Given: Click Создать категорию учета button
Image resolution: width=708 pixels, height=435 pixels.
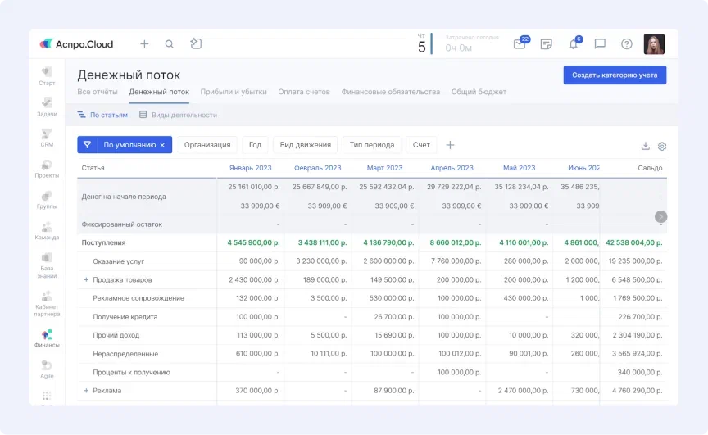Looking at the screenshot, I should tap(615, 75).
